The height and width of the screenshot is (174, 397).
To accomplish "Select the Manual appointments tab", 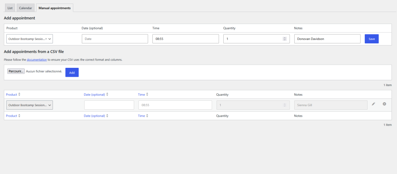I will 55,8.
